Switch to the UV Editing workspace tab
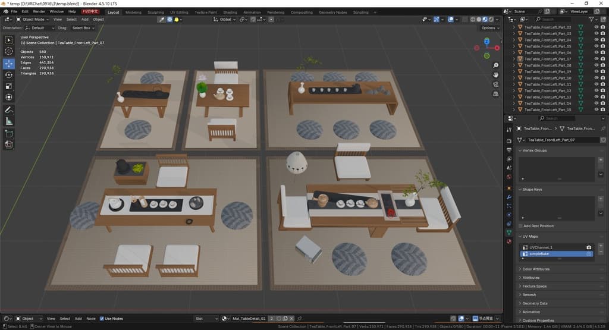This screenshot has width=609, height=330. (179, 12)
